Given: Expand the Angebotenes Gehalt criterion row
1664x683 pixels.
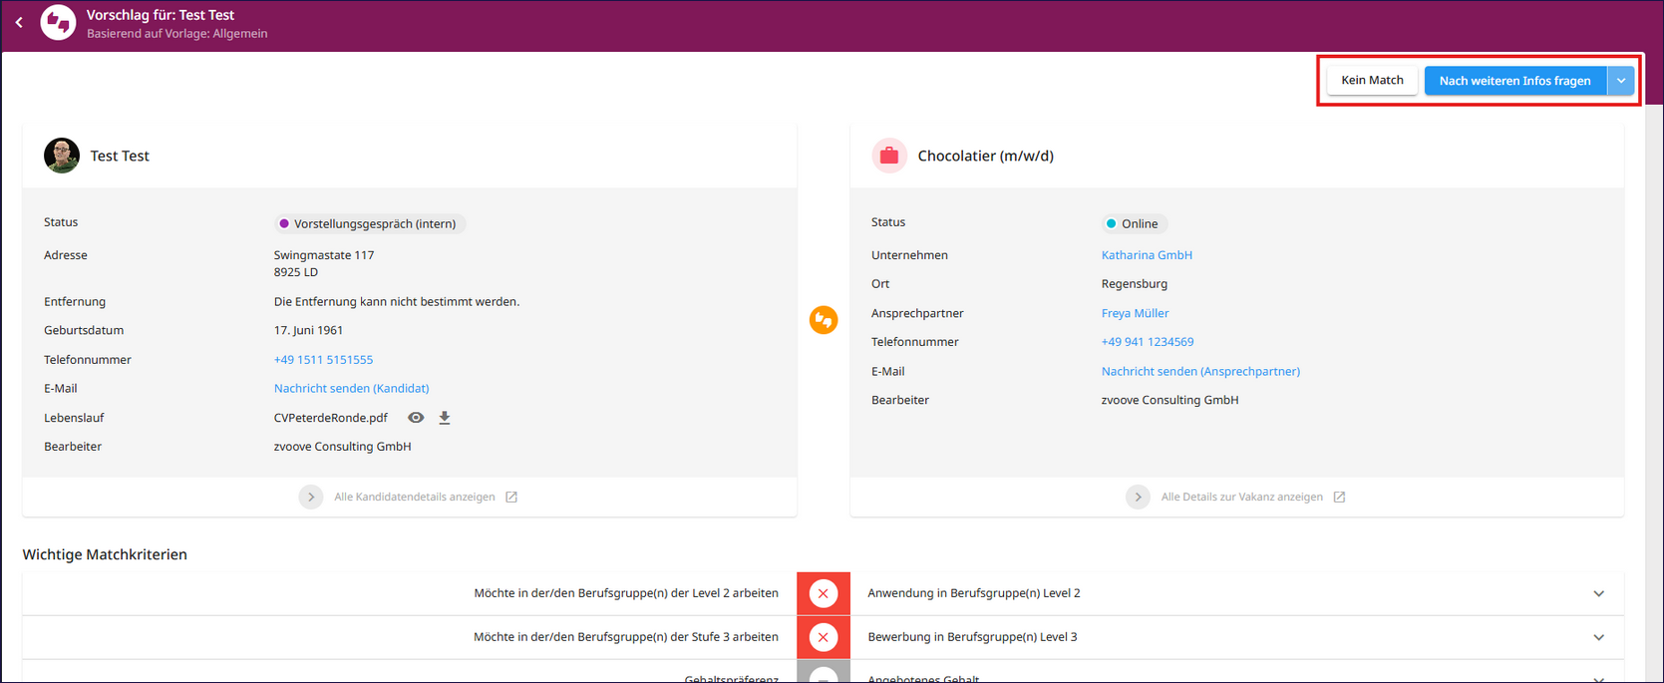Looking at the screenshot, I should (x=1598, y=678).
